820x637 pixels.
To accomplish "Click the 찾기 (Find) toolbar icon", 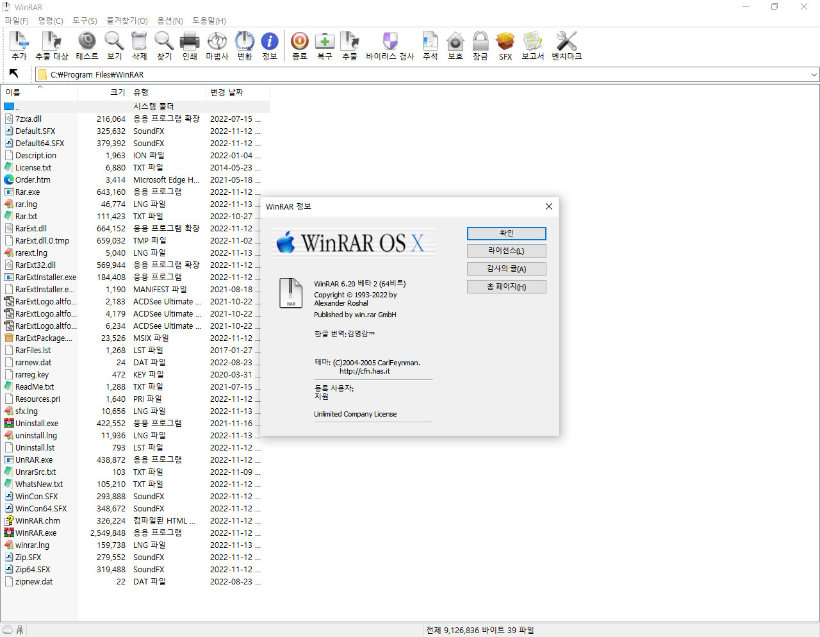I will coord(164,41).
